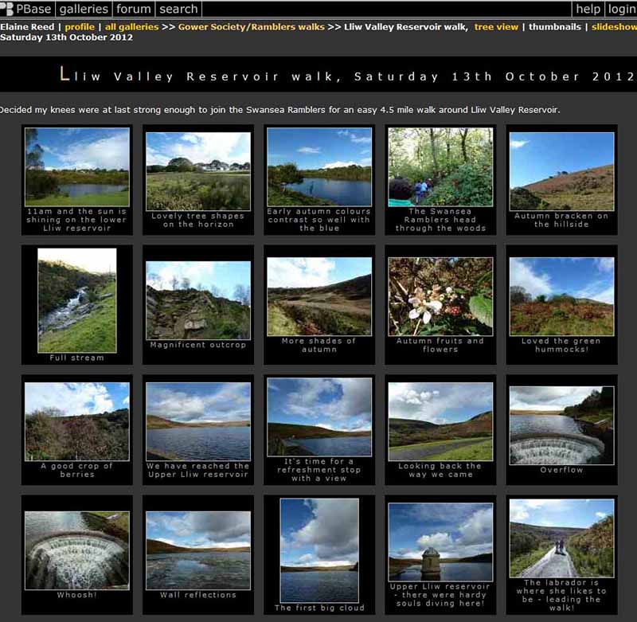Viewport: 637px width, 622px height.
Task: Open 'Looking back the way we came' thumbnail
Action: (x=440, y=421)
